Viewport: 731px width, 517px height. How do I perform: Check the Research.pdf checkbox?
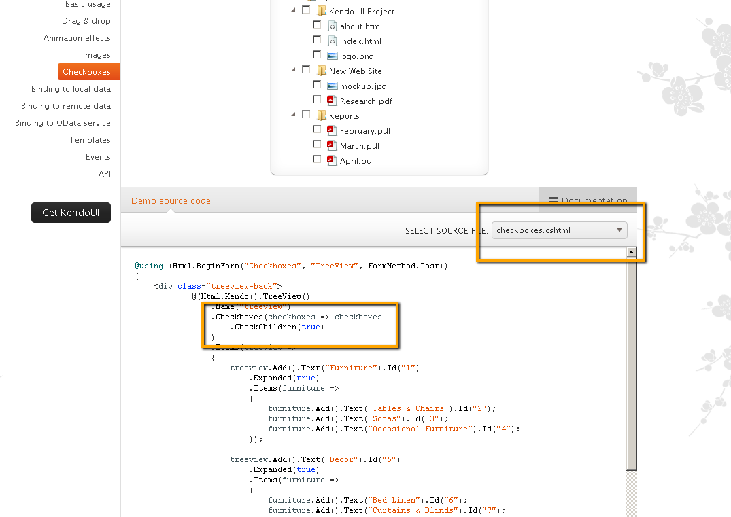[317, 99]
